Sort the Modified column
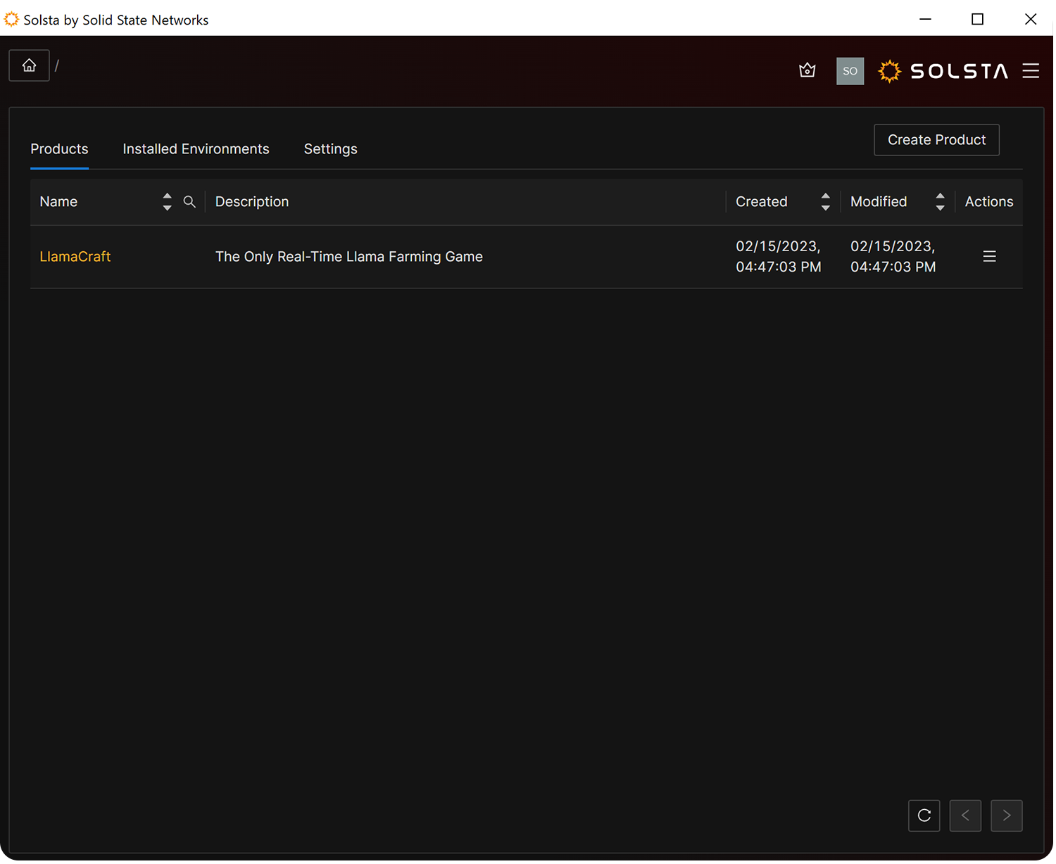The image size is (1056, 864). pyautogui.click(x=942, y=203)
